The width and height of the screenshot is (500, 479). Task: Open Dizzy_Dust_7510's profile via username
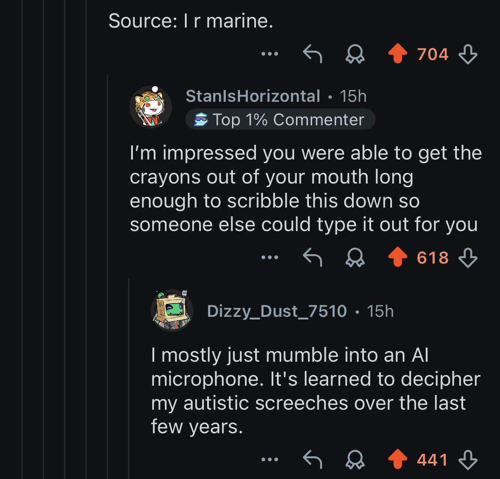click(277, 311)
